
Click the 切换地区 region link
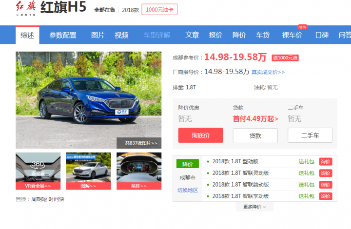[x=188, y=191]
